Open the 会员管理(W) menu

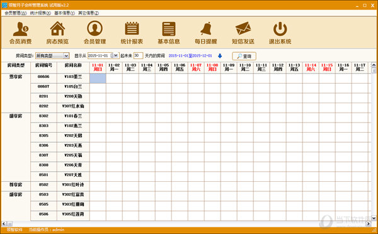[16, 13]
